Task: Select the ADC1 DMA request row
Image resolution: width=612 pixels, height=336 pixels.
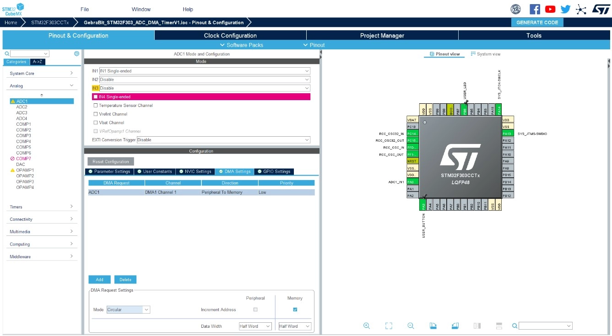Action: click(x=201, y=192)
